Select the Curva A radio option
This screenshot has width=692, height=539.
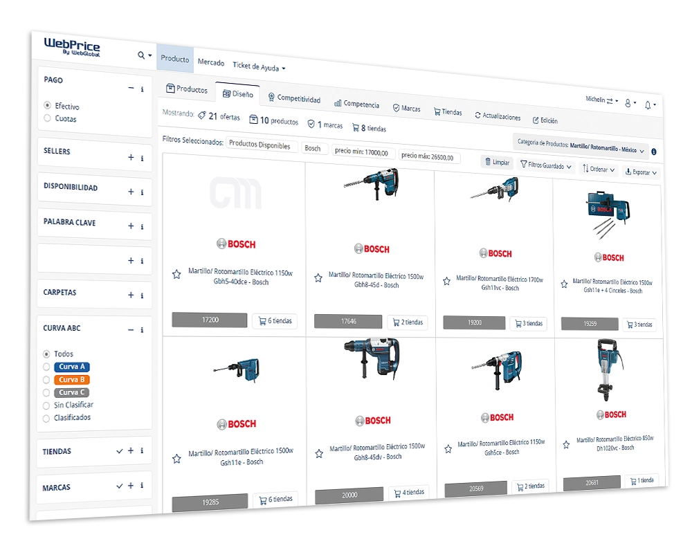tap(46, 367)
